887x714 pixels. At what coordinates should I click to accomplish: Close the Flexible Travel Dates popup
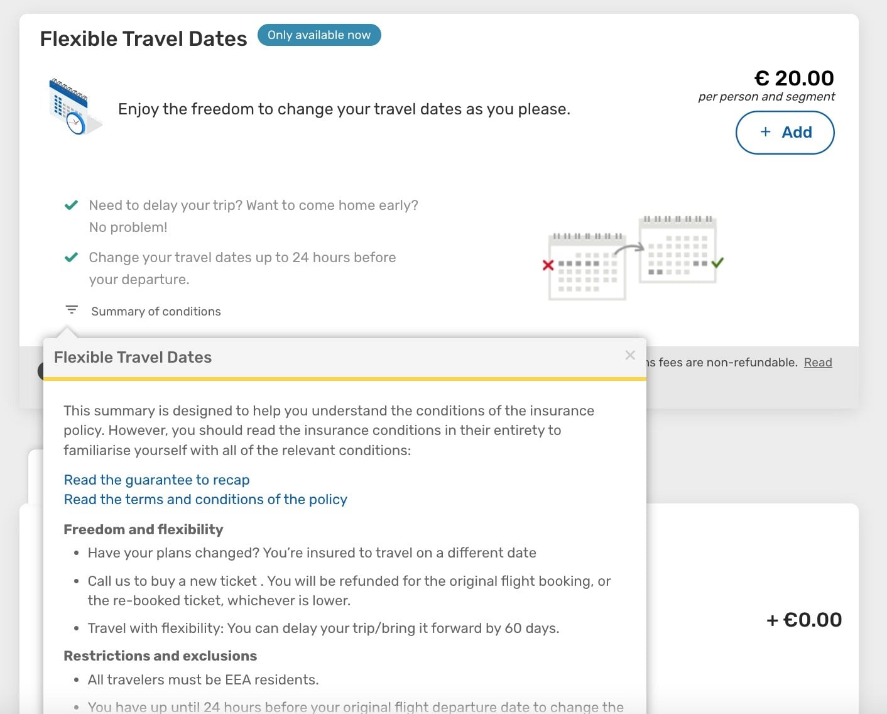point(630,355)
